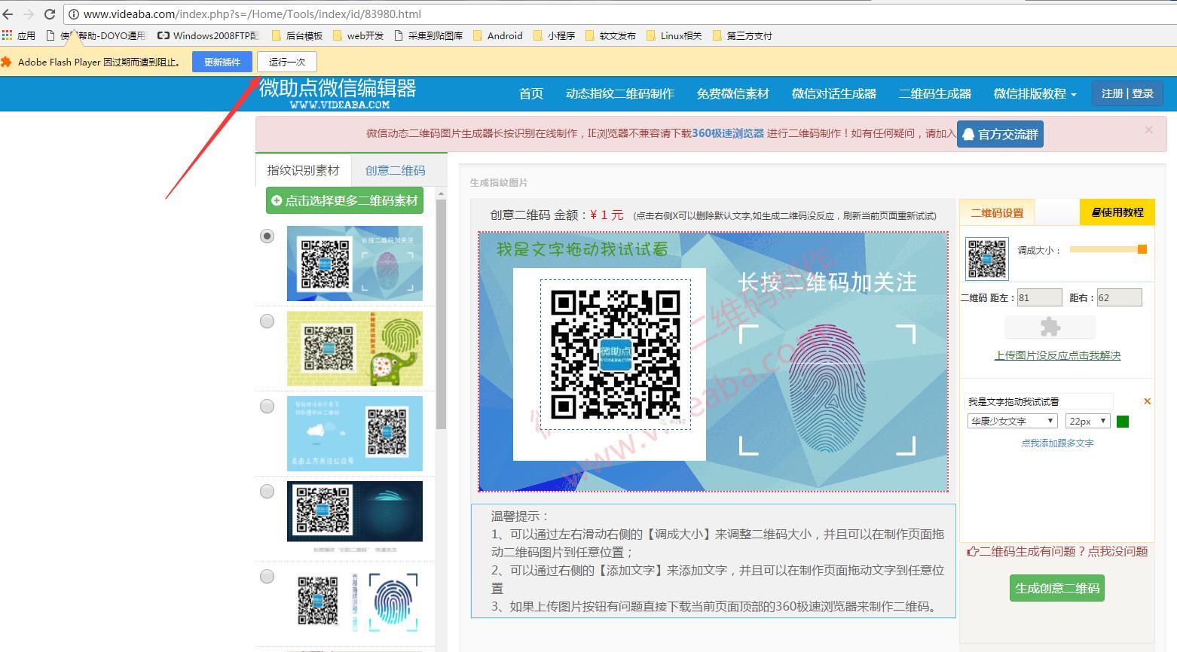Click the 更新插件 button
Screen dimensions: 1177x652
(x=222, y=62)
